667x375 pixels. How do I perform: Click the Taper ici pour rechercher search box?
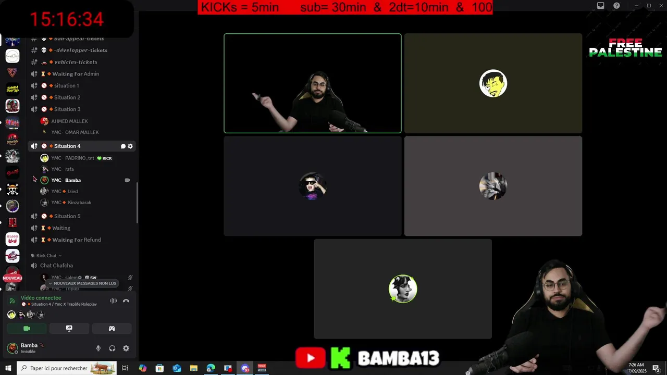66,368
